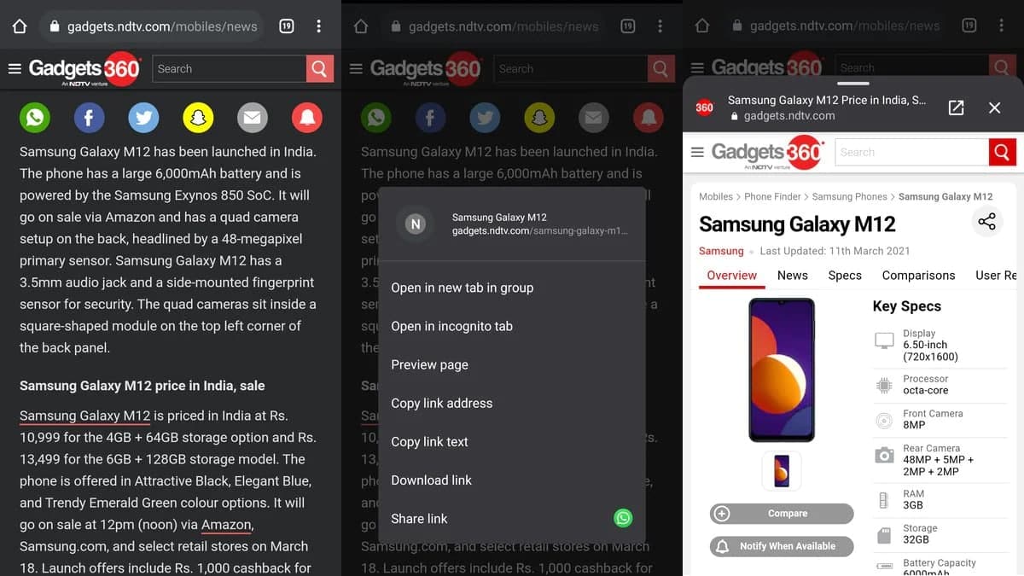
Task: Click the share icon beside Samsung Galaxy M12 title
Action: [x=987, y=222]
